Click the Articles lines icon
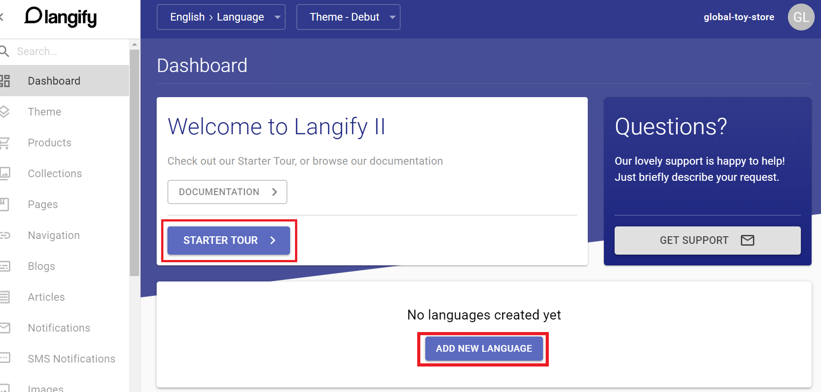Viewport: 821px width, 392px height. 4,297
